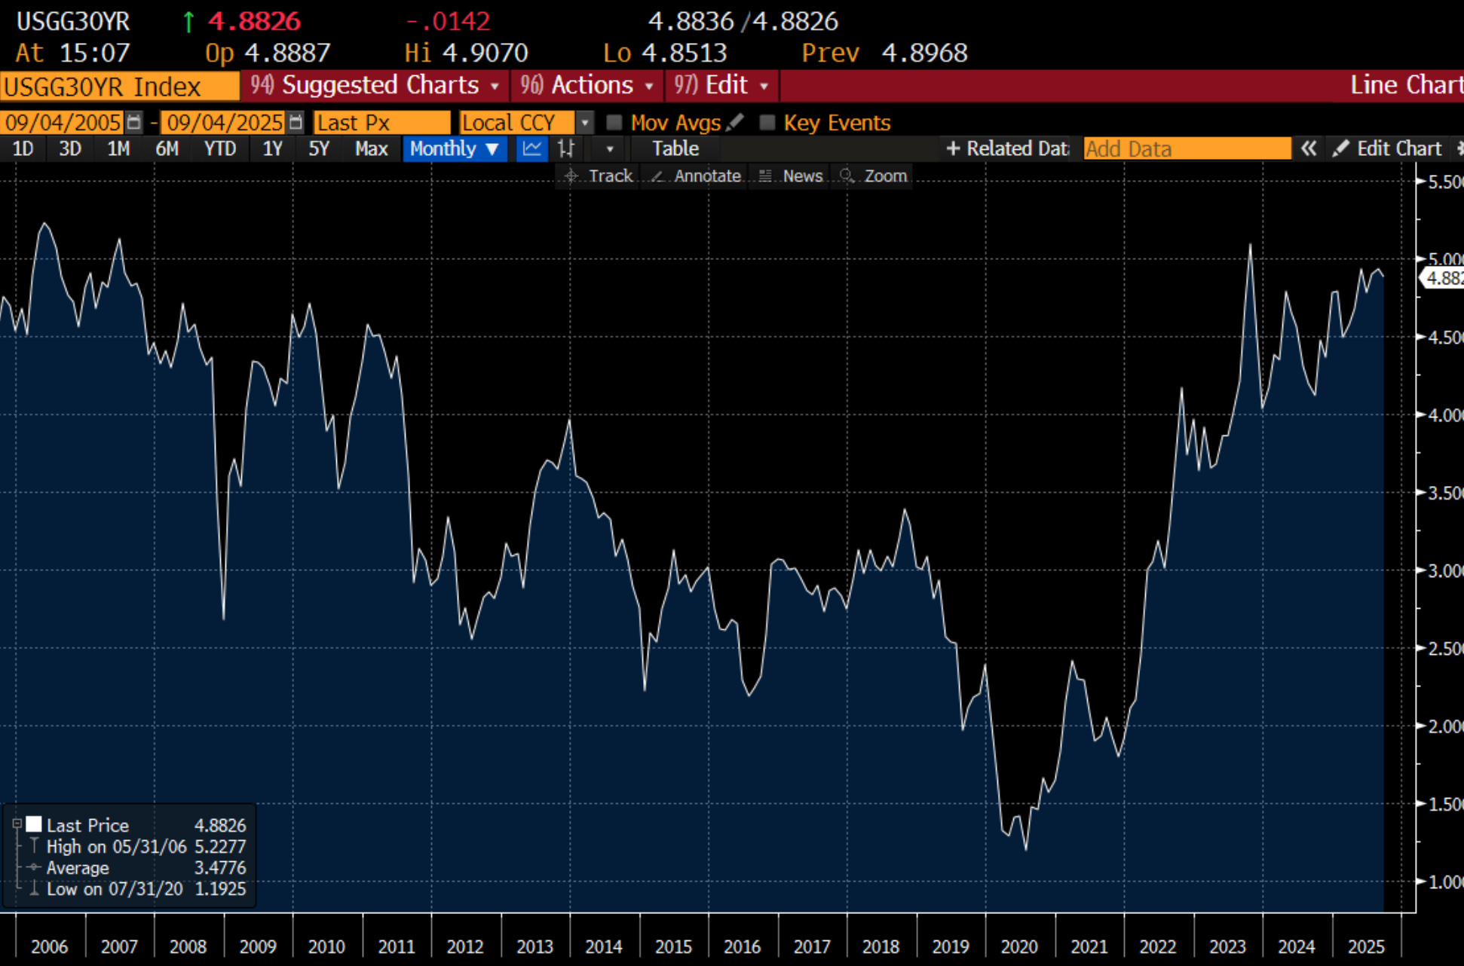The height and width of the screenshot is (966, 1464).
Task: Collapse panel with double-chevron icon
Action: tap(1309, 148)
